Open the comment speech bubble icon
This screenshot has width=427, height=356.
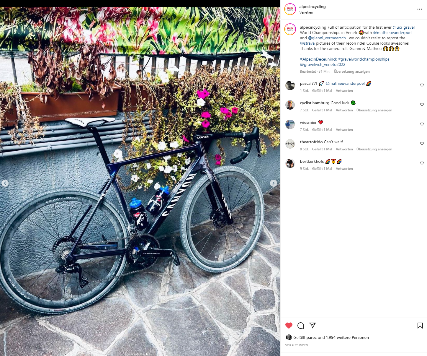pos(301,326)
